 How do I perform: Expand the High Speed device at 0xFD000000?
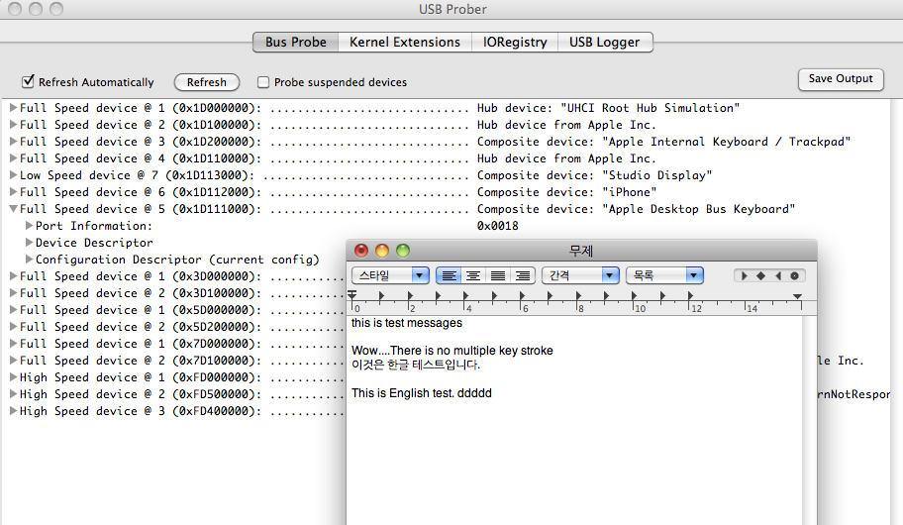tap(13, 376)
